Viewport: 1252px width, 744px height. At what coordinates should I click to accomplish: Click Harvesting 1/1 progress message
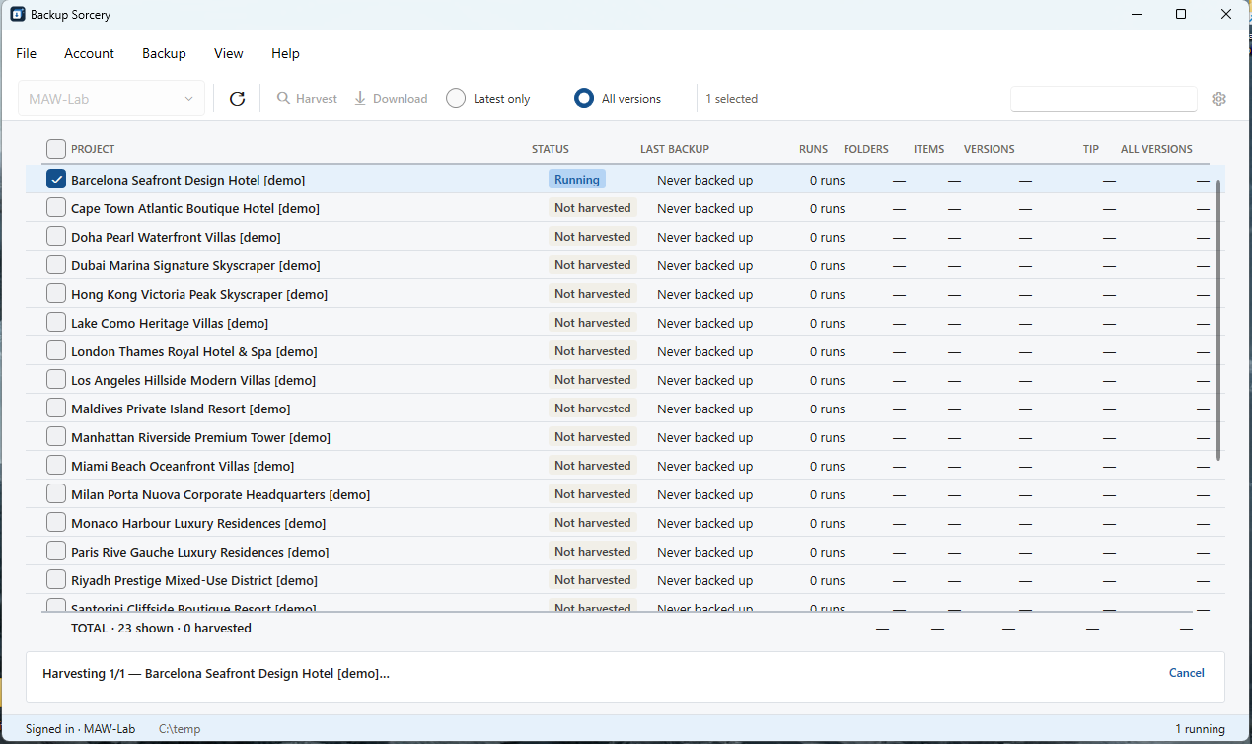click(x=216, y=673)
